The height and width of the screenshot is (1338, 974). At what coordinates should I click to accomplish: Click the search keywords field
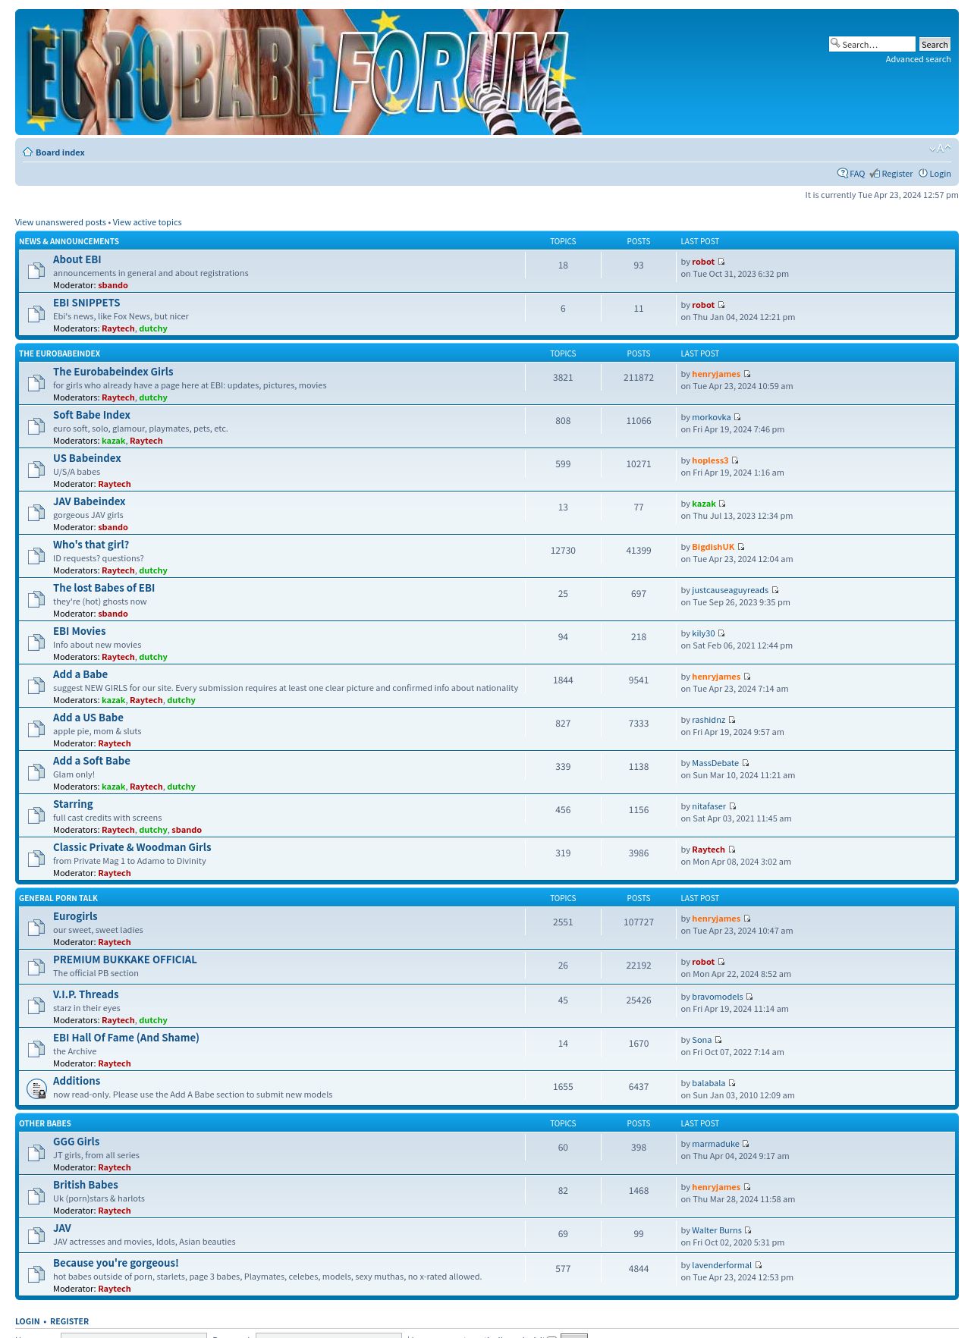click(872, 44)
